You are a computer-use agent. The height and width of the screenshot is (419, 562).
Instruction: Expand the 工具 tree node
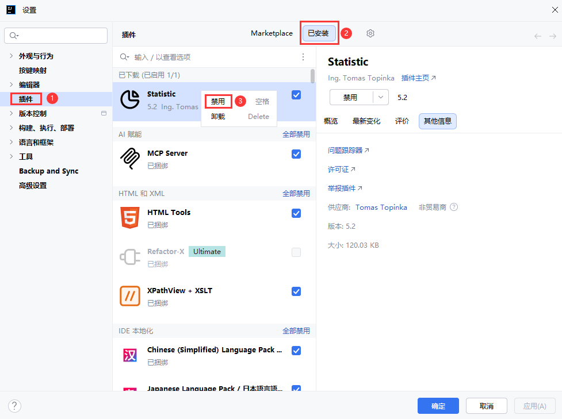tap(11, 156)
